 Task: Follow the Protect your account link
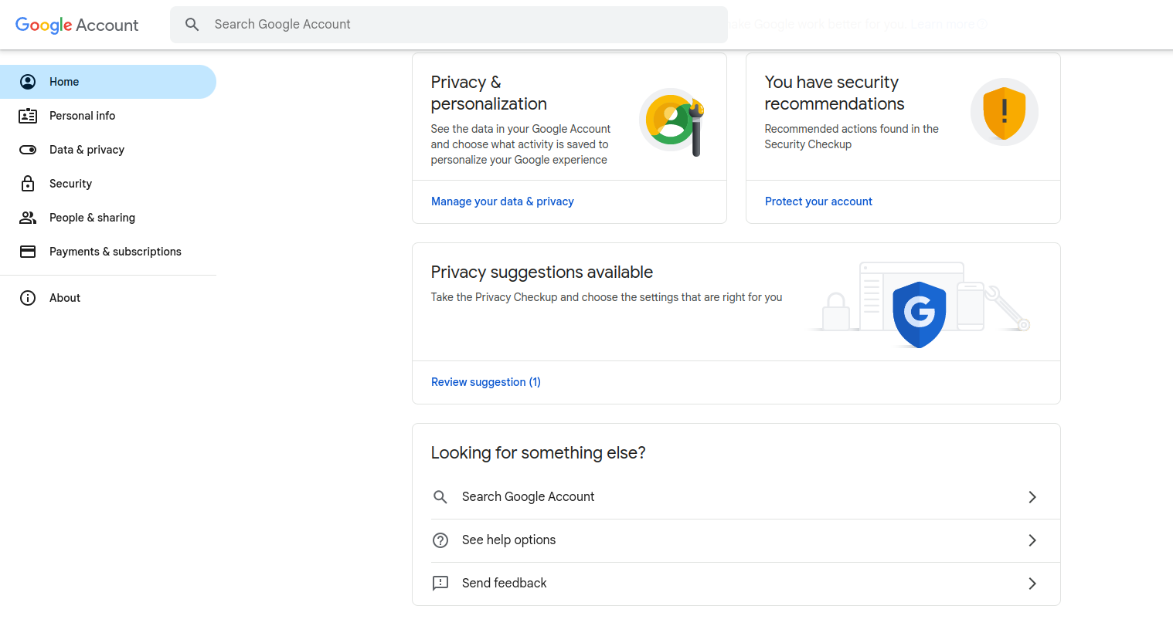pos(818,201)
